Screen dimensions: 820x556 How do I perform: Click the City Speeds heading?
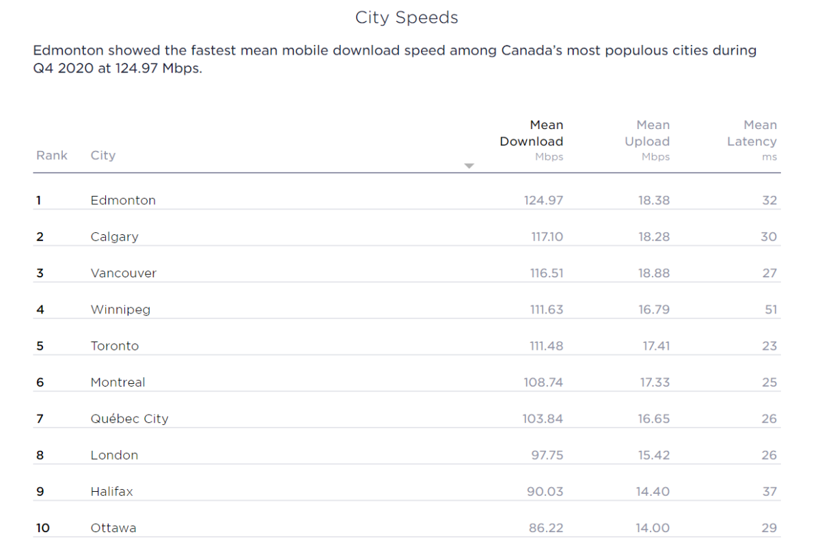pyautogui.click(x=407, y=18)
